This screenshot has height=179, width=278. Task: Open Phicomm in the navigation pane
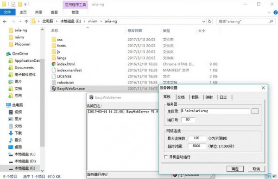tap(22, 44)
